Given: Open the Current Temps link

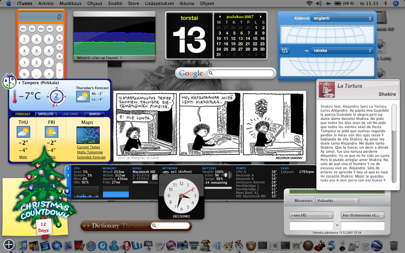Looking at the screenshot, I should (89, 147).
